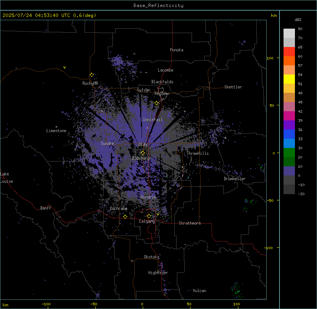Click the Didsbury city label
Viewport: 317px width, 309px height.
pyautogui.click(x=141, y=158)
